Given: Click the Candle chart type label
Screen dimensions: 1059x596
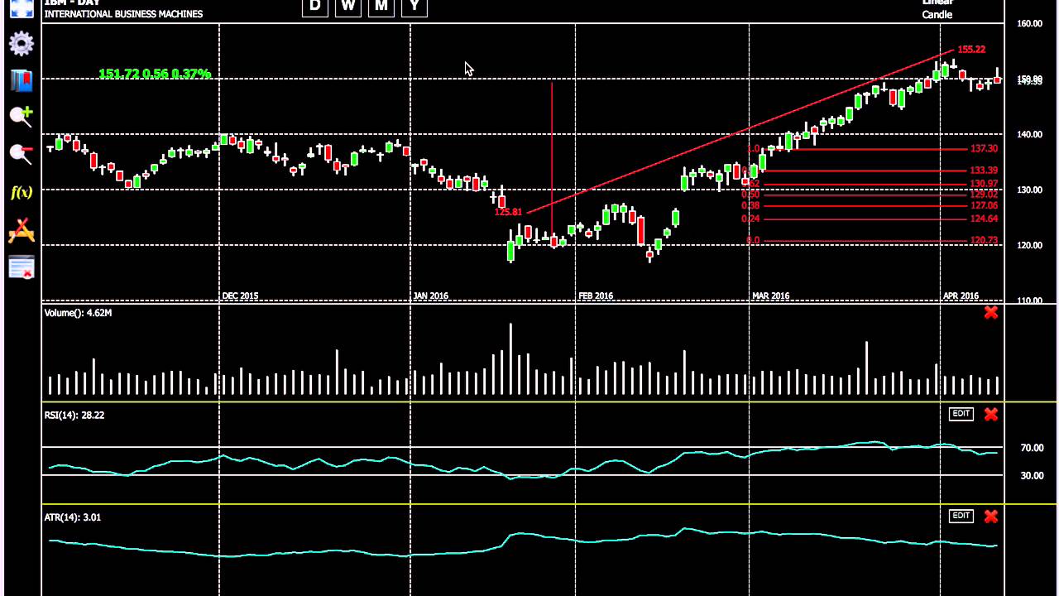Looking at the screenshot, I should tap(937, 15).
